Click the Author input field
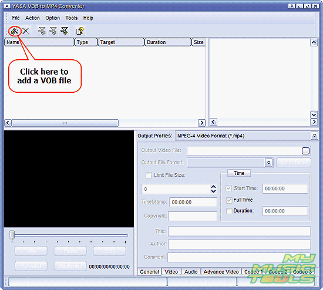The image size is (323, 290). (240, 244)
